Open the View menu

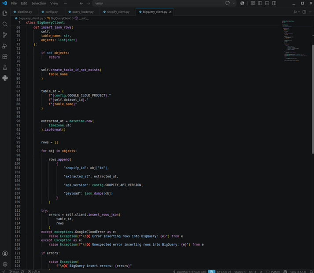(x=54, y=3)
